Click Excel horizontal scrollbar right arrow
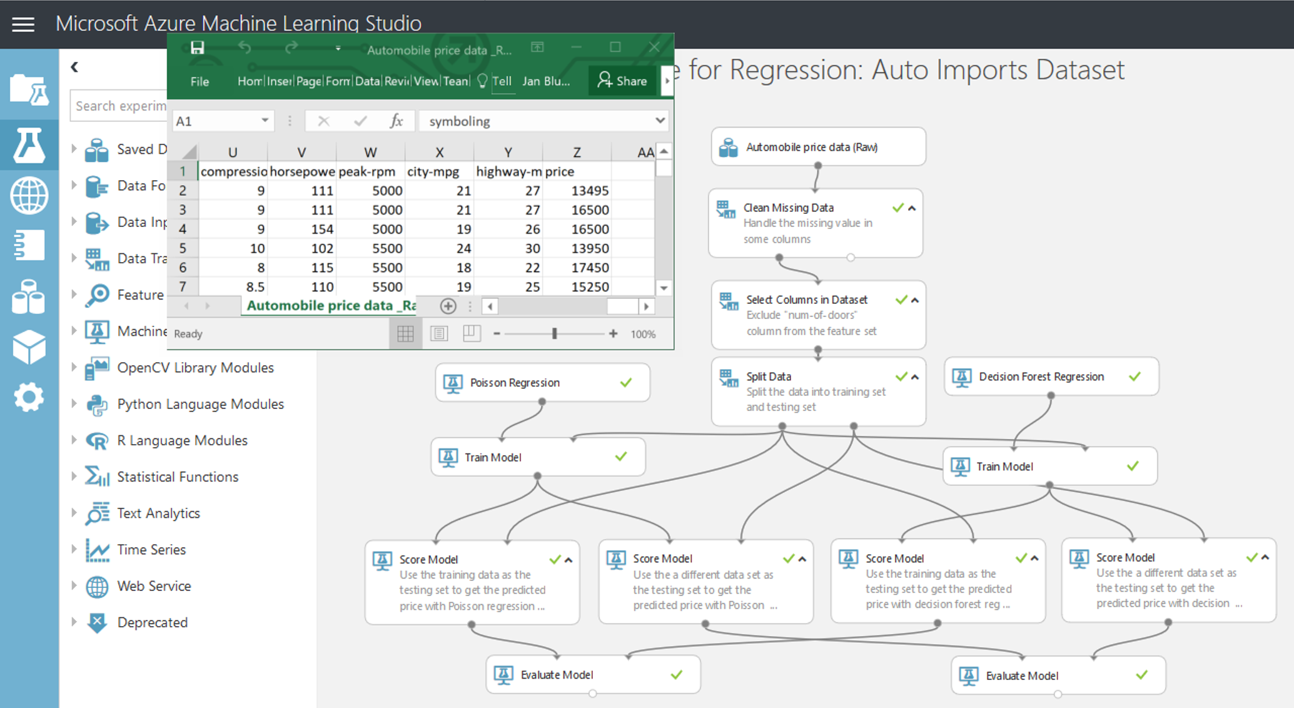 coord(647,306)
